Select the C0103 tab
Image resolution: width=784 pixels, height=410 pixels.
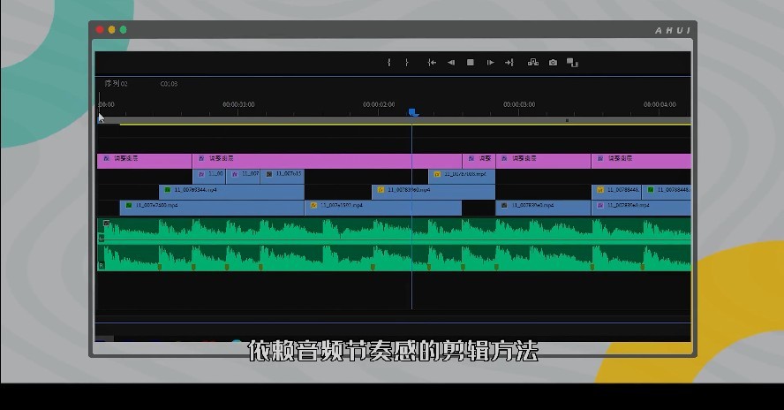169,84
